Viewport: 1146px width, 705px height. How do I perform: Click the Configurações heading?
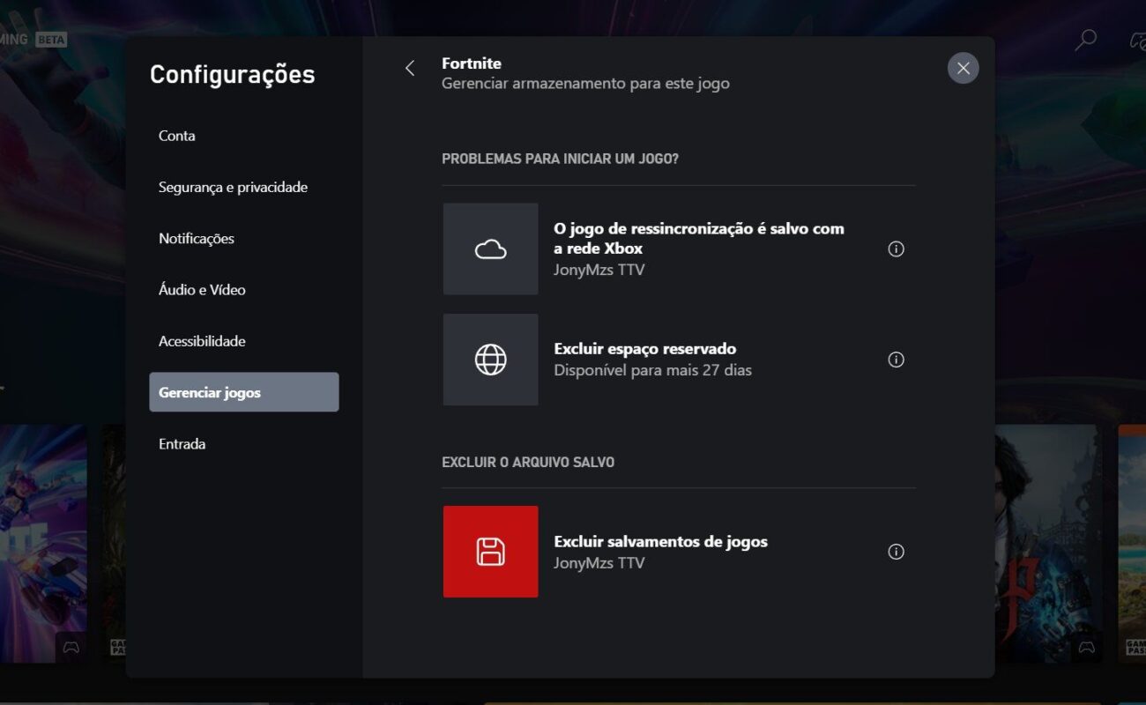tap(232, 74)
